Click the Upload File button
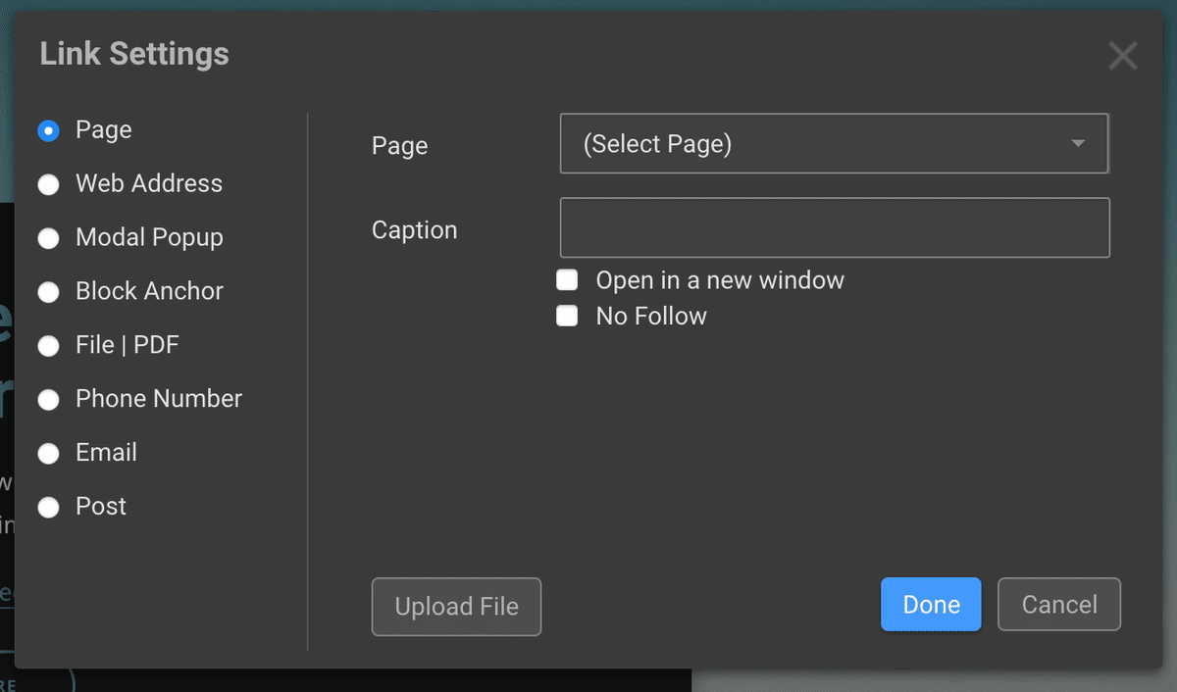Image resolution: width=1177 pixels, height=692 pixels. pyautogui.click(x=456, y=607)
